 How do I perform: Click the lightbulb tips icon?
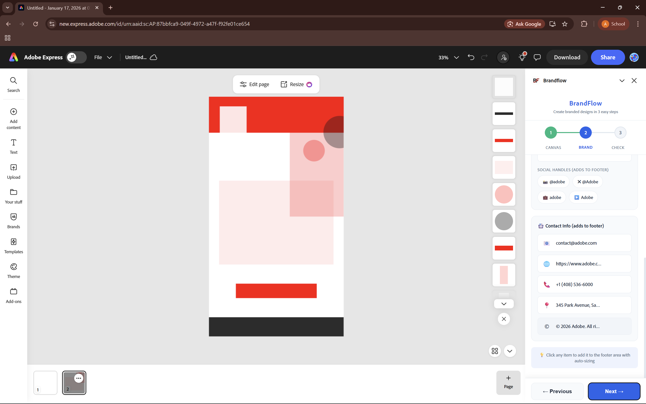[522, 57]
